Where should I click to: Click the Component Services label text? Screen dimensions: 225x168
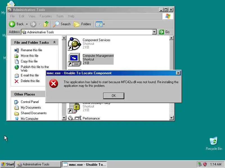96,40
